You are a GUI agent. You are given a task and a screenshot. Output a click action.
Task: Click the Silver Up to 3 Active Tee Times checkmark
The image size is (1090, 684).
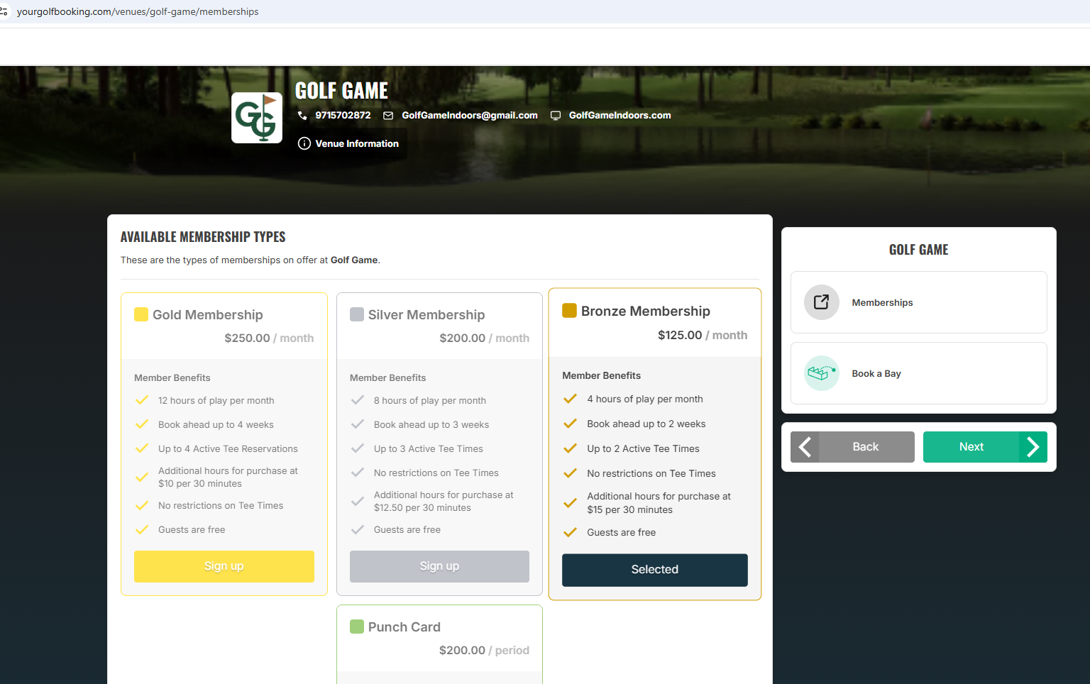[x=358, y=448]
